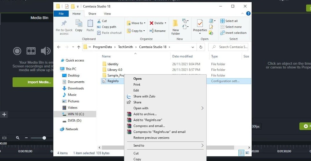Click the Copy icon in Clipboard group
Image resolution: width=311 pixels, height=161 pixels.
click(x=79, y=23)
